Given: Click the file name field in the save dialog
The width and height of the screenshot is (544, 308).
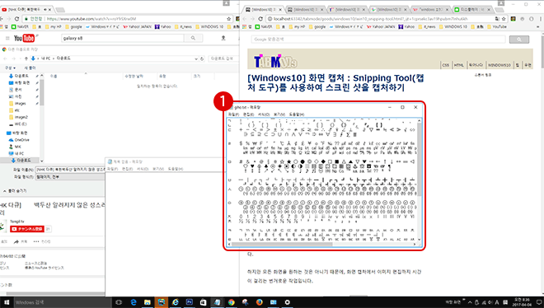Looking at the screenshot, I should point(70,170).
